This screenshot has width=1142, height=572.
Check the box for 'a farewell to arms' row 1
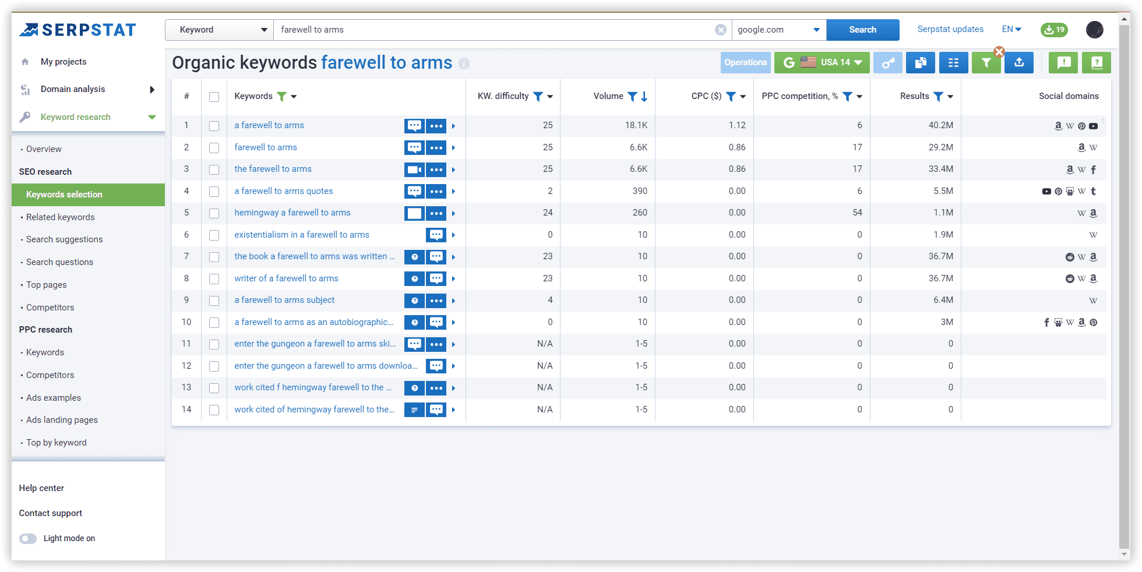pos(214,126)
